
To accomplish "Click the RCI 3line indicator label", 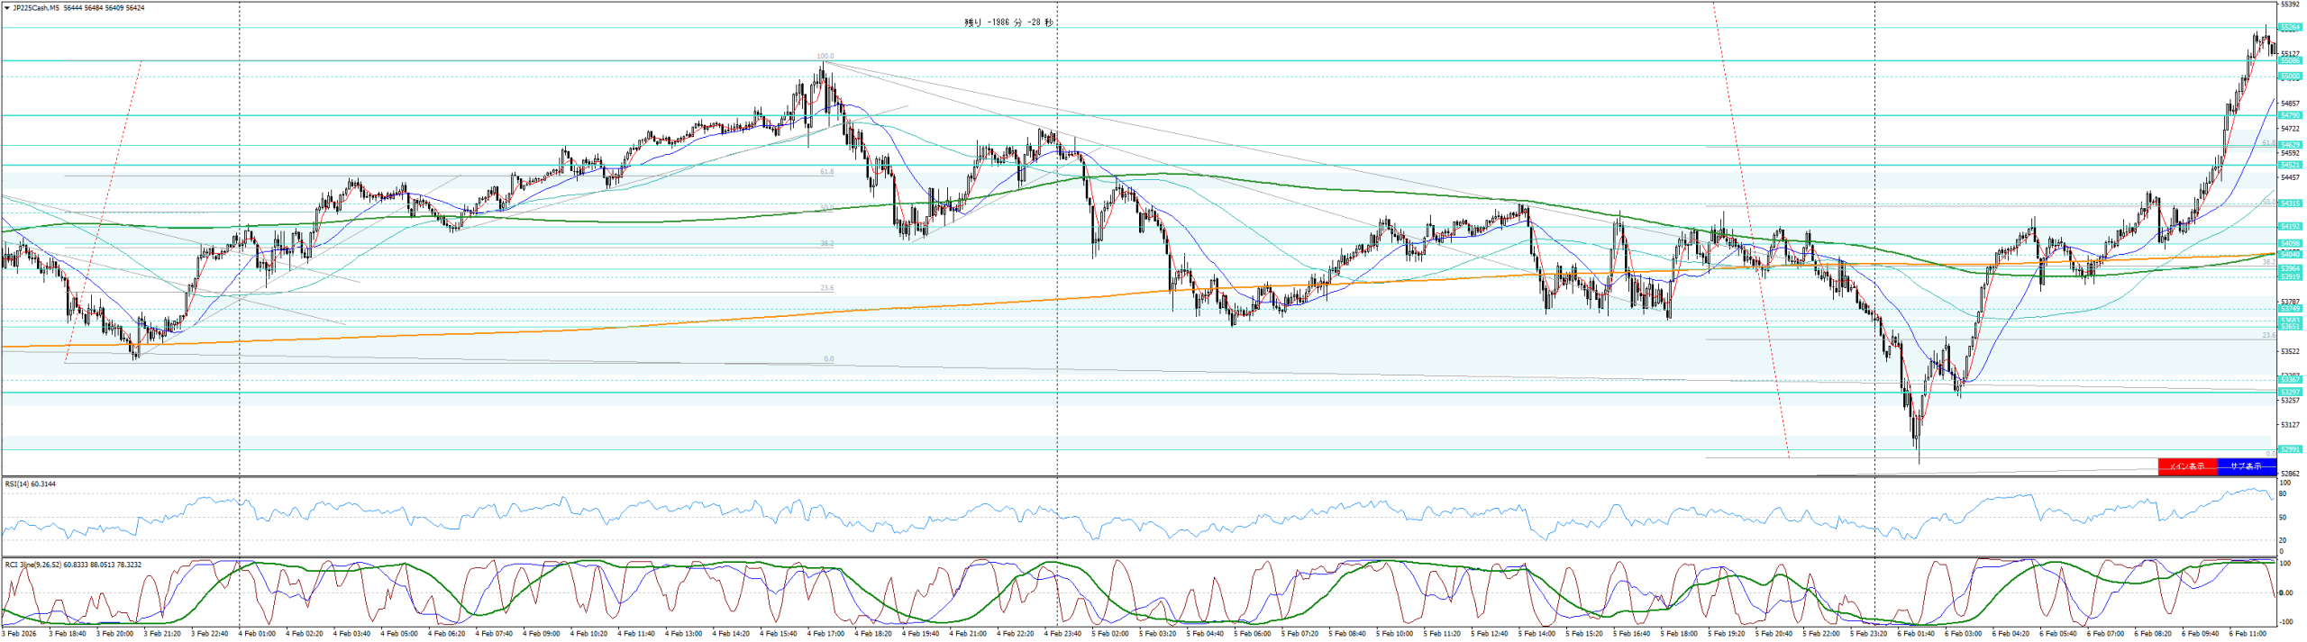I will (72, 565).
